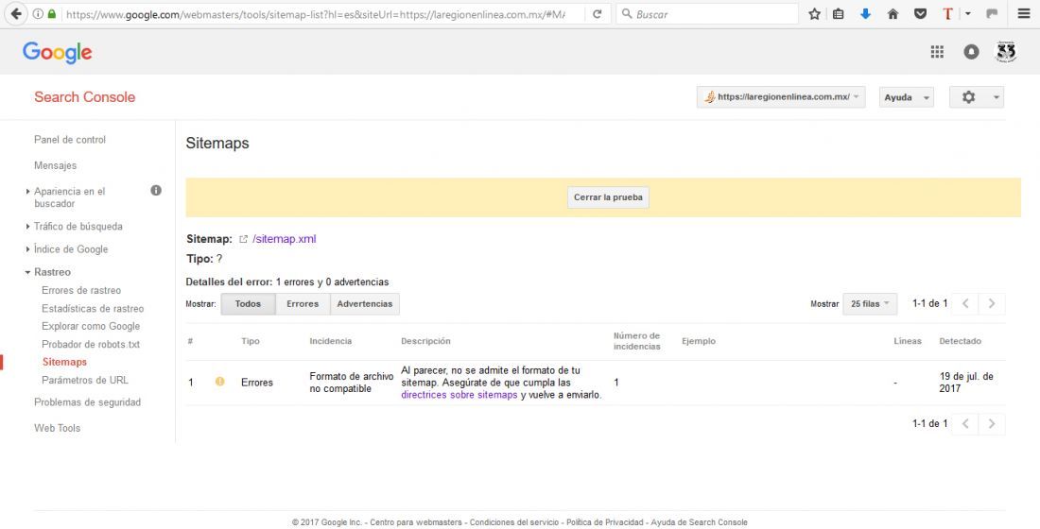This screenshot has height=529, width=1040.
Task: Filter by Errores tab
Action: click(303, 303)
